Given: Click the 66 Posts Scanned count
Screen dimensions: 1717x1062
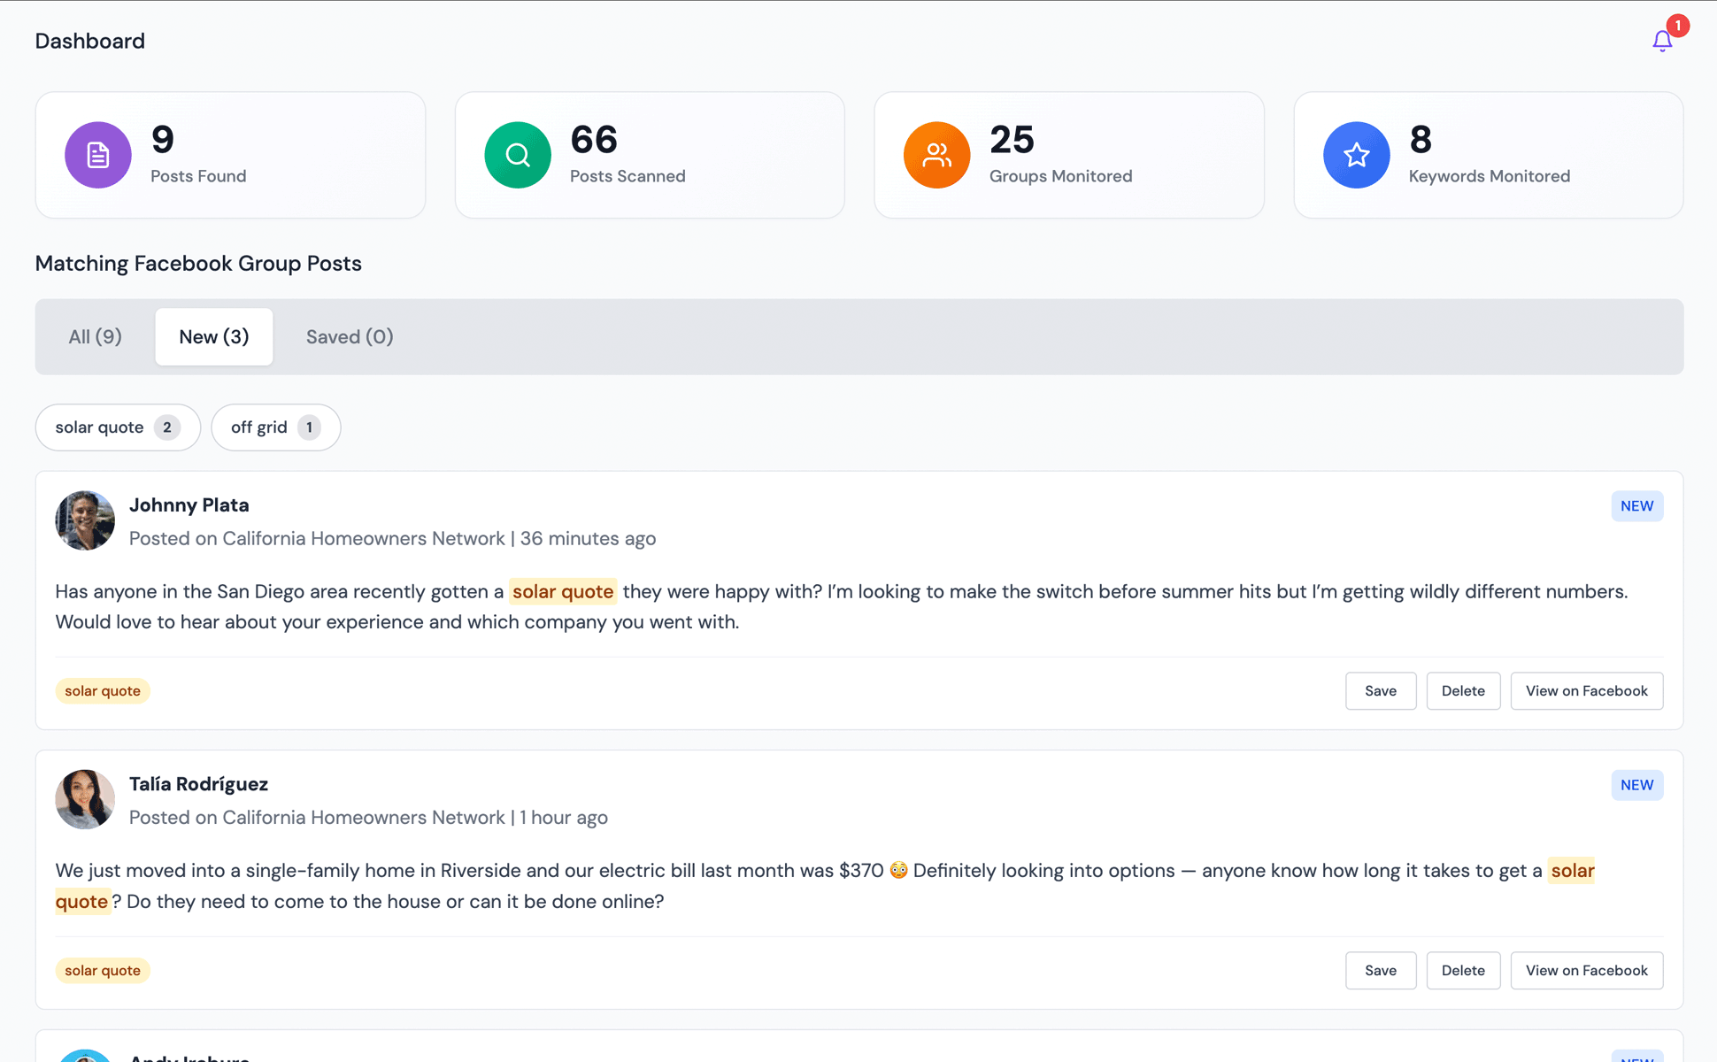Looking at the screenshot, I should point(594,140).
